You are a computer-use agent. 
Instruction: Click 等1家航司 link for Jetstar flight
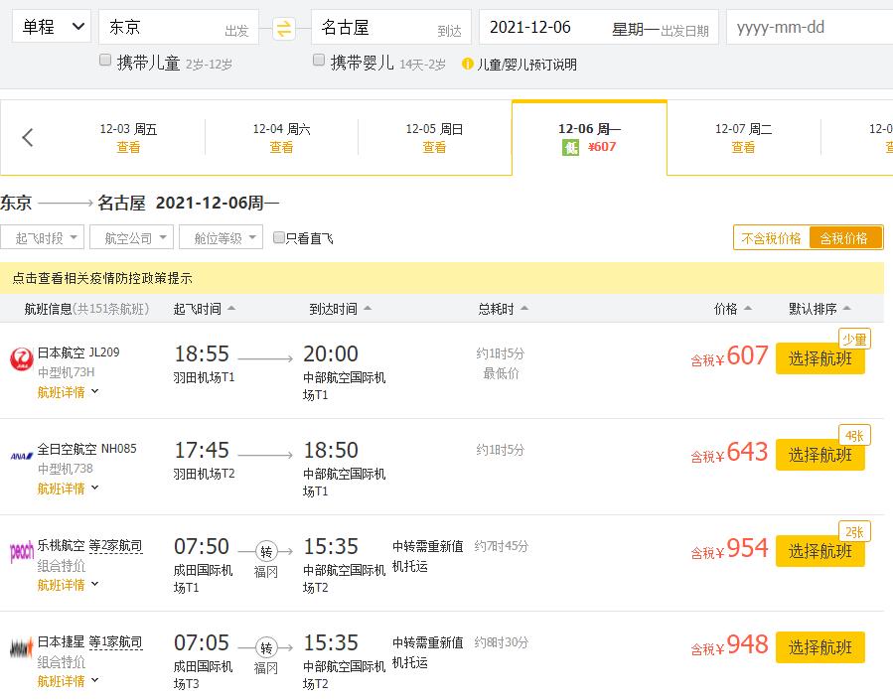tap(115, 641)
